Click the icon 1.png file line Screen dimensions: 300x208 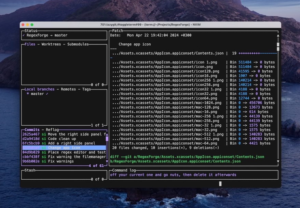[194, 62]
